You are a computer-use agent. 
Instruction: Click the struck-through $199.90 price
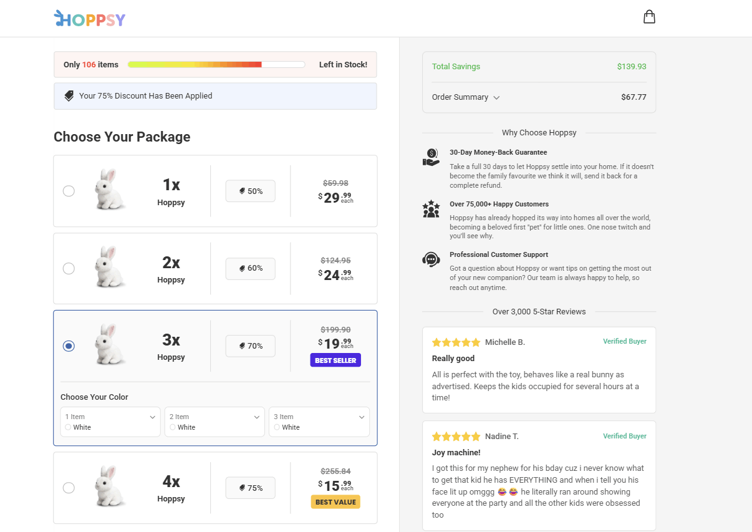[335, 329]
